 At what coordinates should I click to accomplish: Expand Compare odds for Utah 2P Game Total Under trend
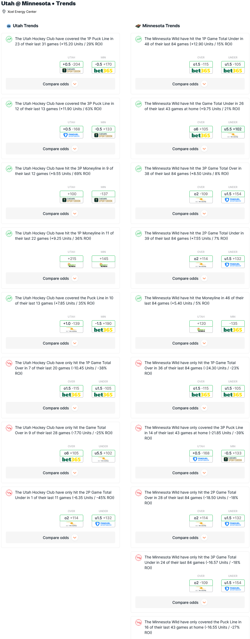[x=60, y=538]
